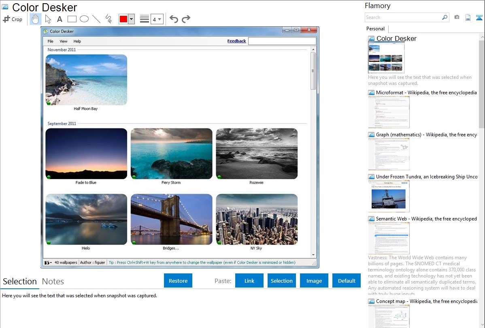Paste as Selection button
The width and height of the screenshot is (485, 328).
(281, 281)
